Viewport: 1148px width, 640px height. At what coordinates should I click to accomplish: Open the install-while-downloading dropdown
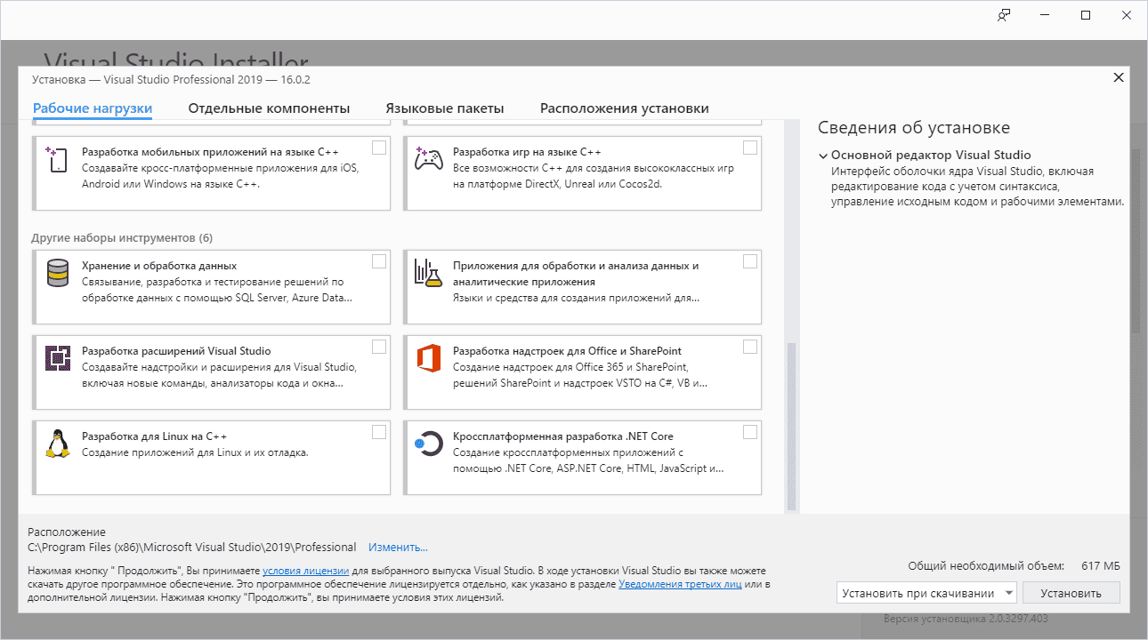click(926, 593)
